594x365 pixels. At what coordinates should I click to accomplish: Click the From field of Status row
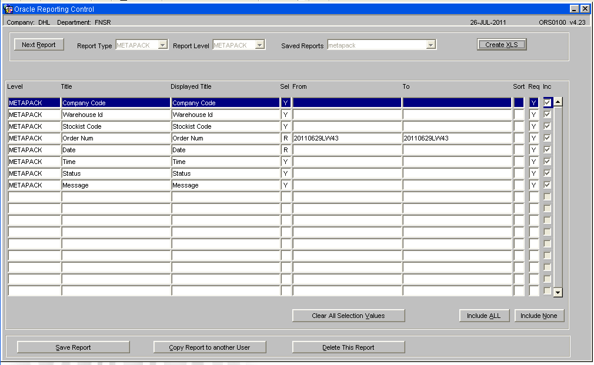tap(346, 173)
